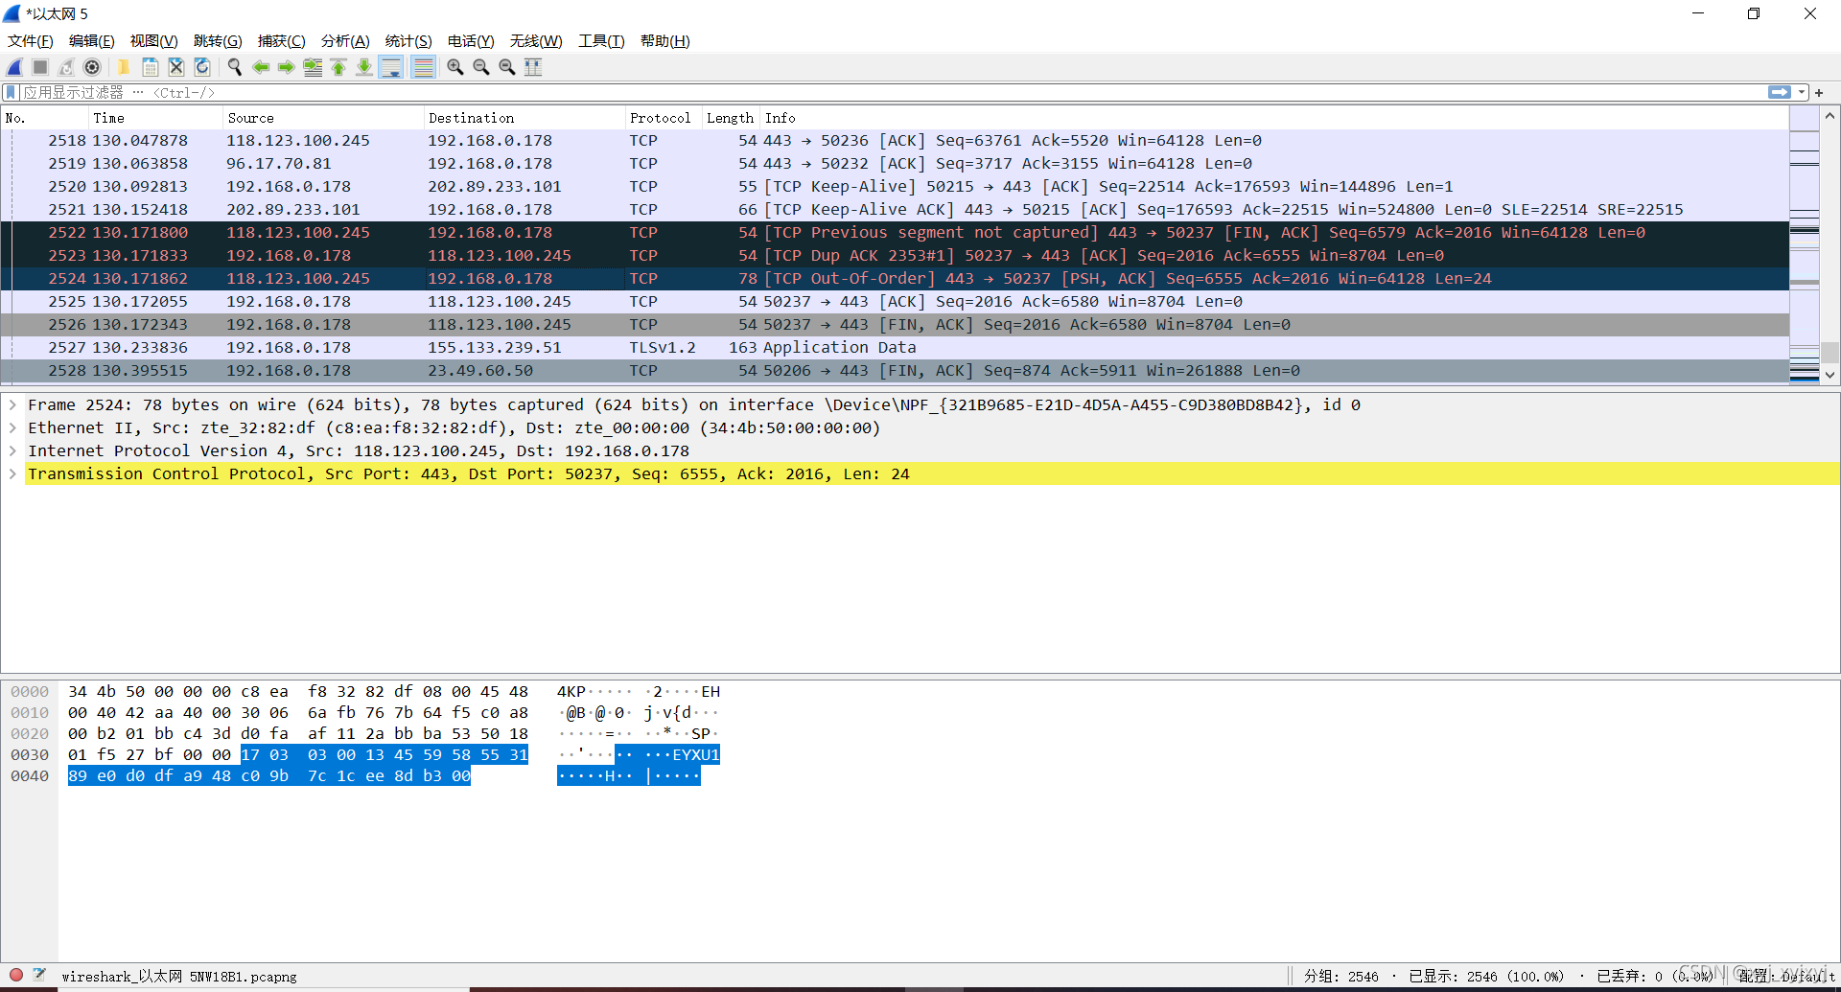Open the 统计(S) menu

pyautogui.click(x=408, y=40)
